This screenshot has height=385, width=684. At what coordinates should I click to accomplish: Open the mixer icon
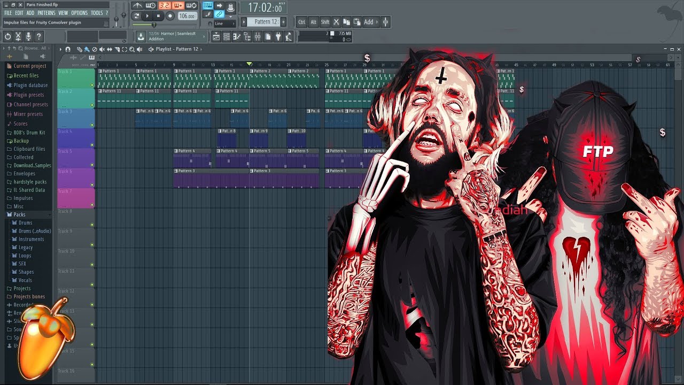click(258, 36)
